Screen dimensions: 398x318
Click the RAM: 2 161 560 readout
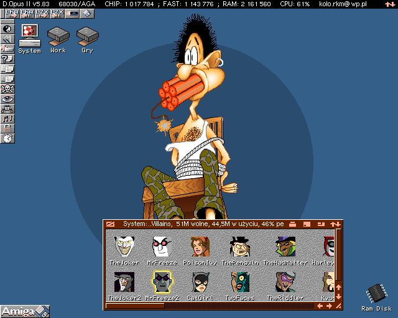point(247,4)
